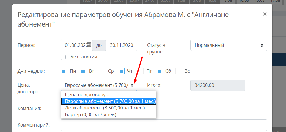Click the Дни недели label
This screenshot has width=286, height=132.
click(x=31, y=71)
